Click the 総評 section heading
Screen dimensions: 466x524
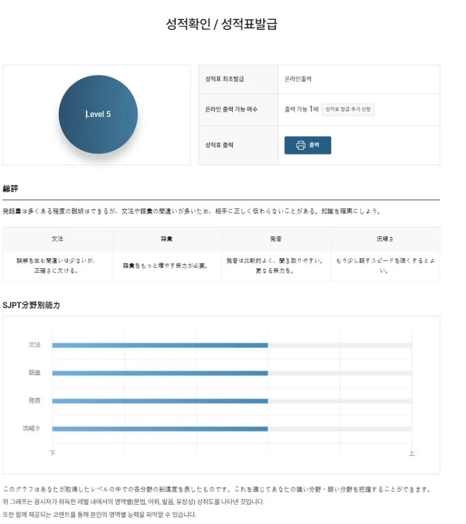[x=10, y=189]
